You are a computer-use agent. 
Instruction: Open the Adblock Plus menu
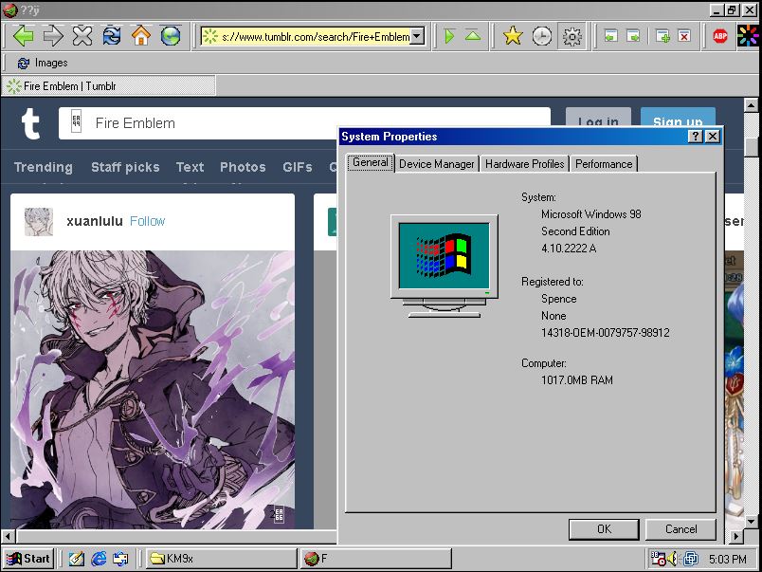pos(719,35)
